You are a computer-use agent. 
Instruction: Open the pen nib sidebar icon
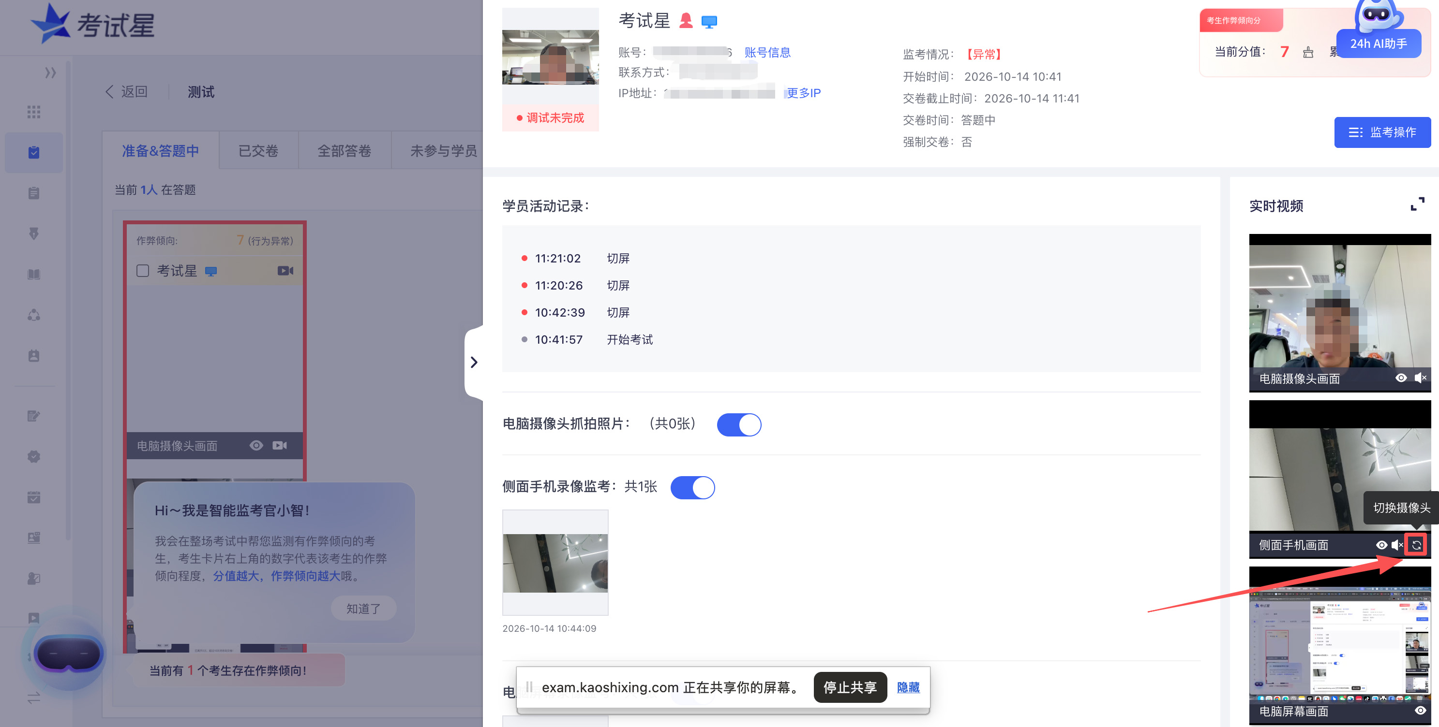point(34,234)
